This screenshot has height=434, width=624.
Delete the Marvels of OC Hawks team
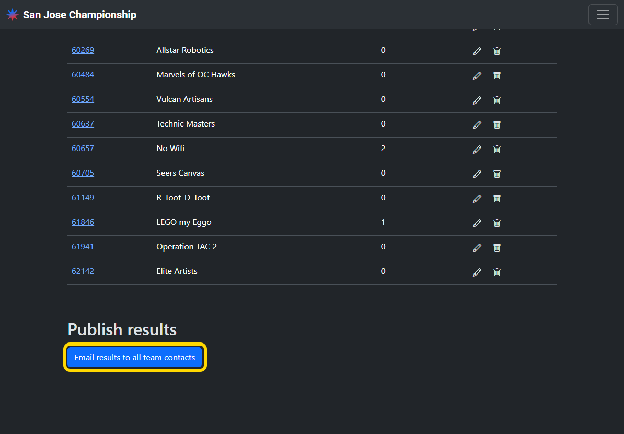497,76
